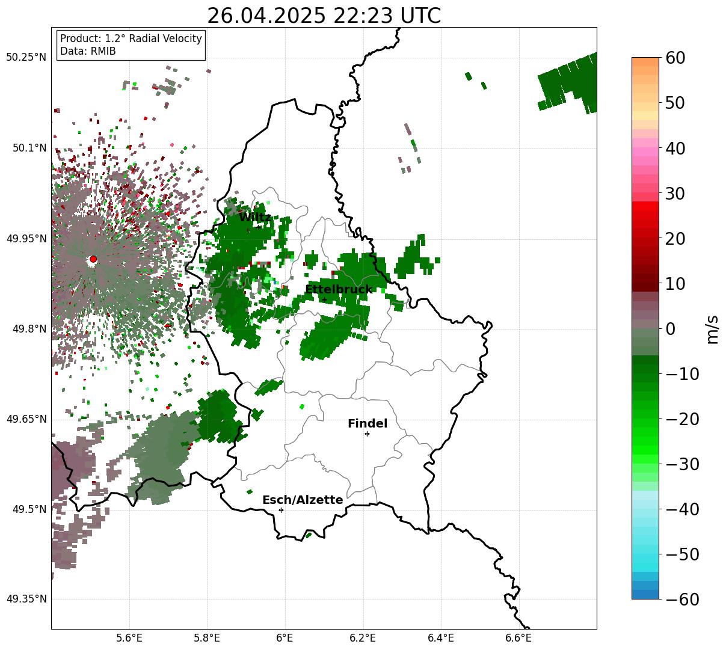
Task: Click the 49.65°N latitude label
Action: pyautogui.click(x=26, y=419)
